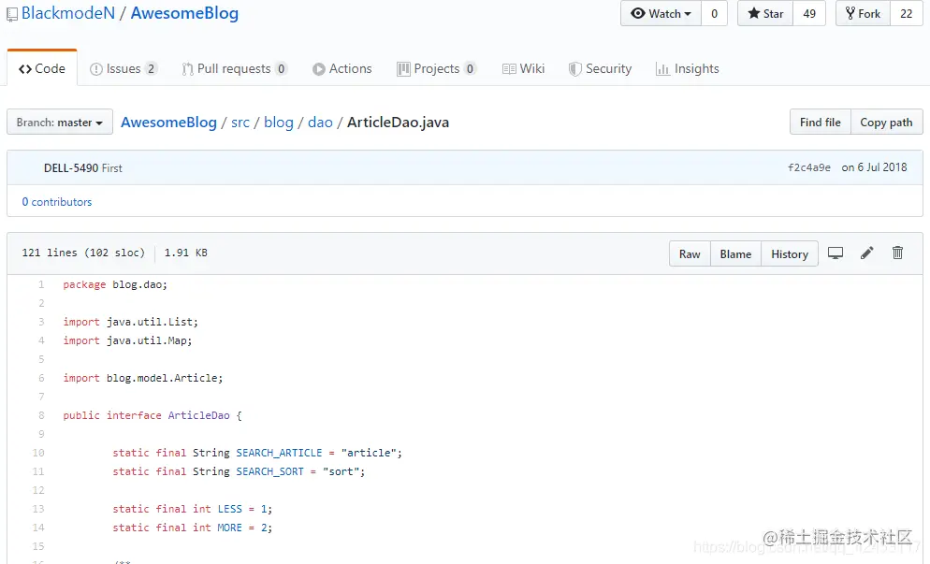Image resolution: width=930 pixels, height=564 pixels.
Task: Navigate to dao folder in breadcrumb
Action: coord(320,123)
